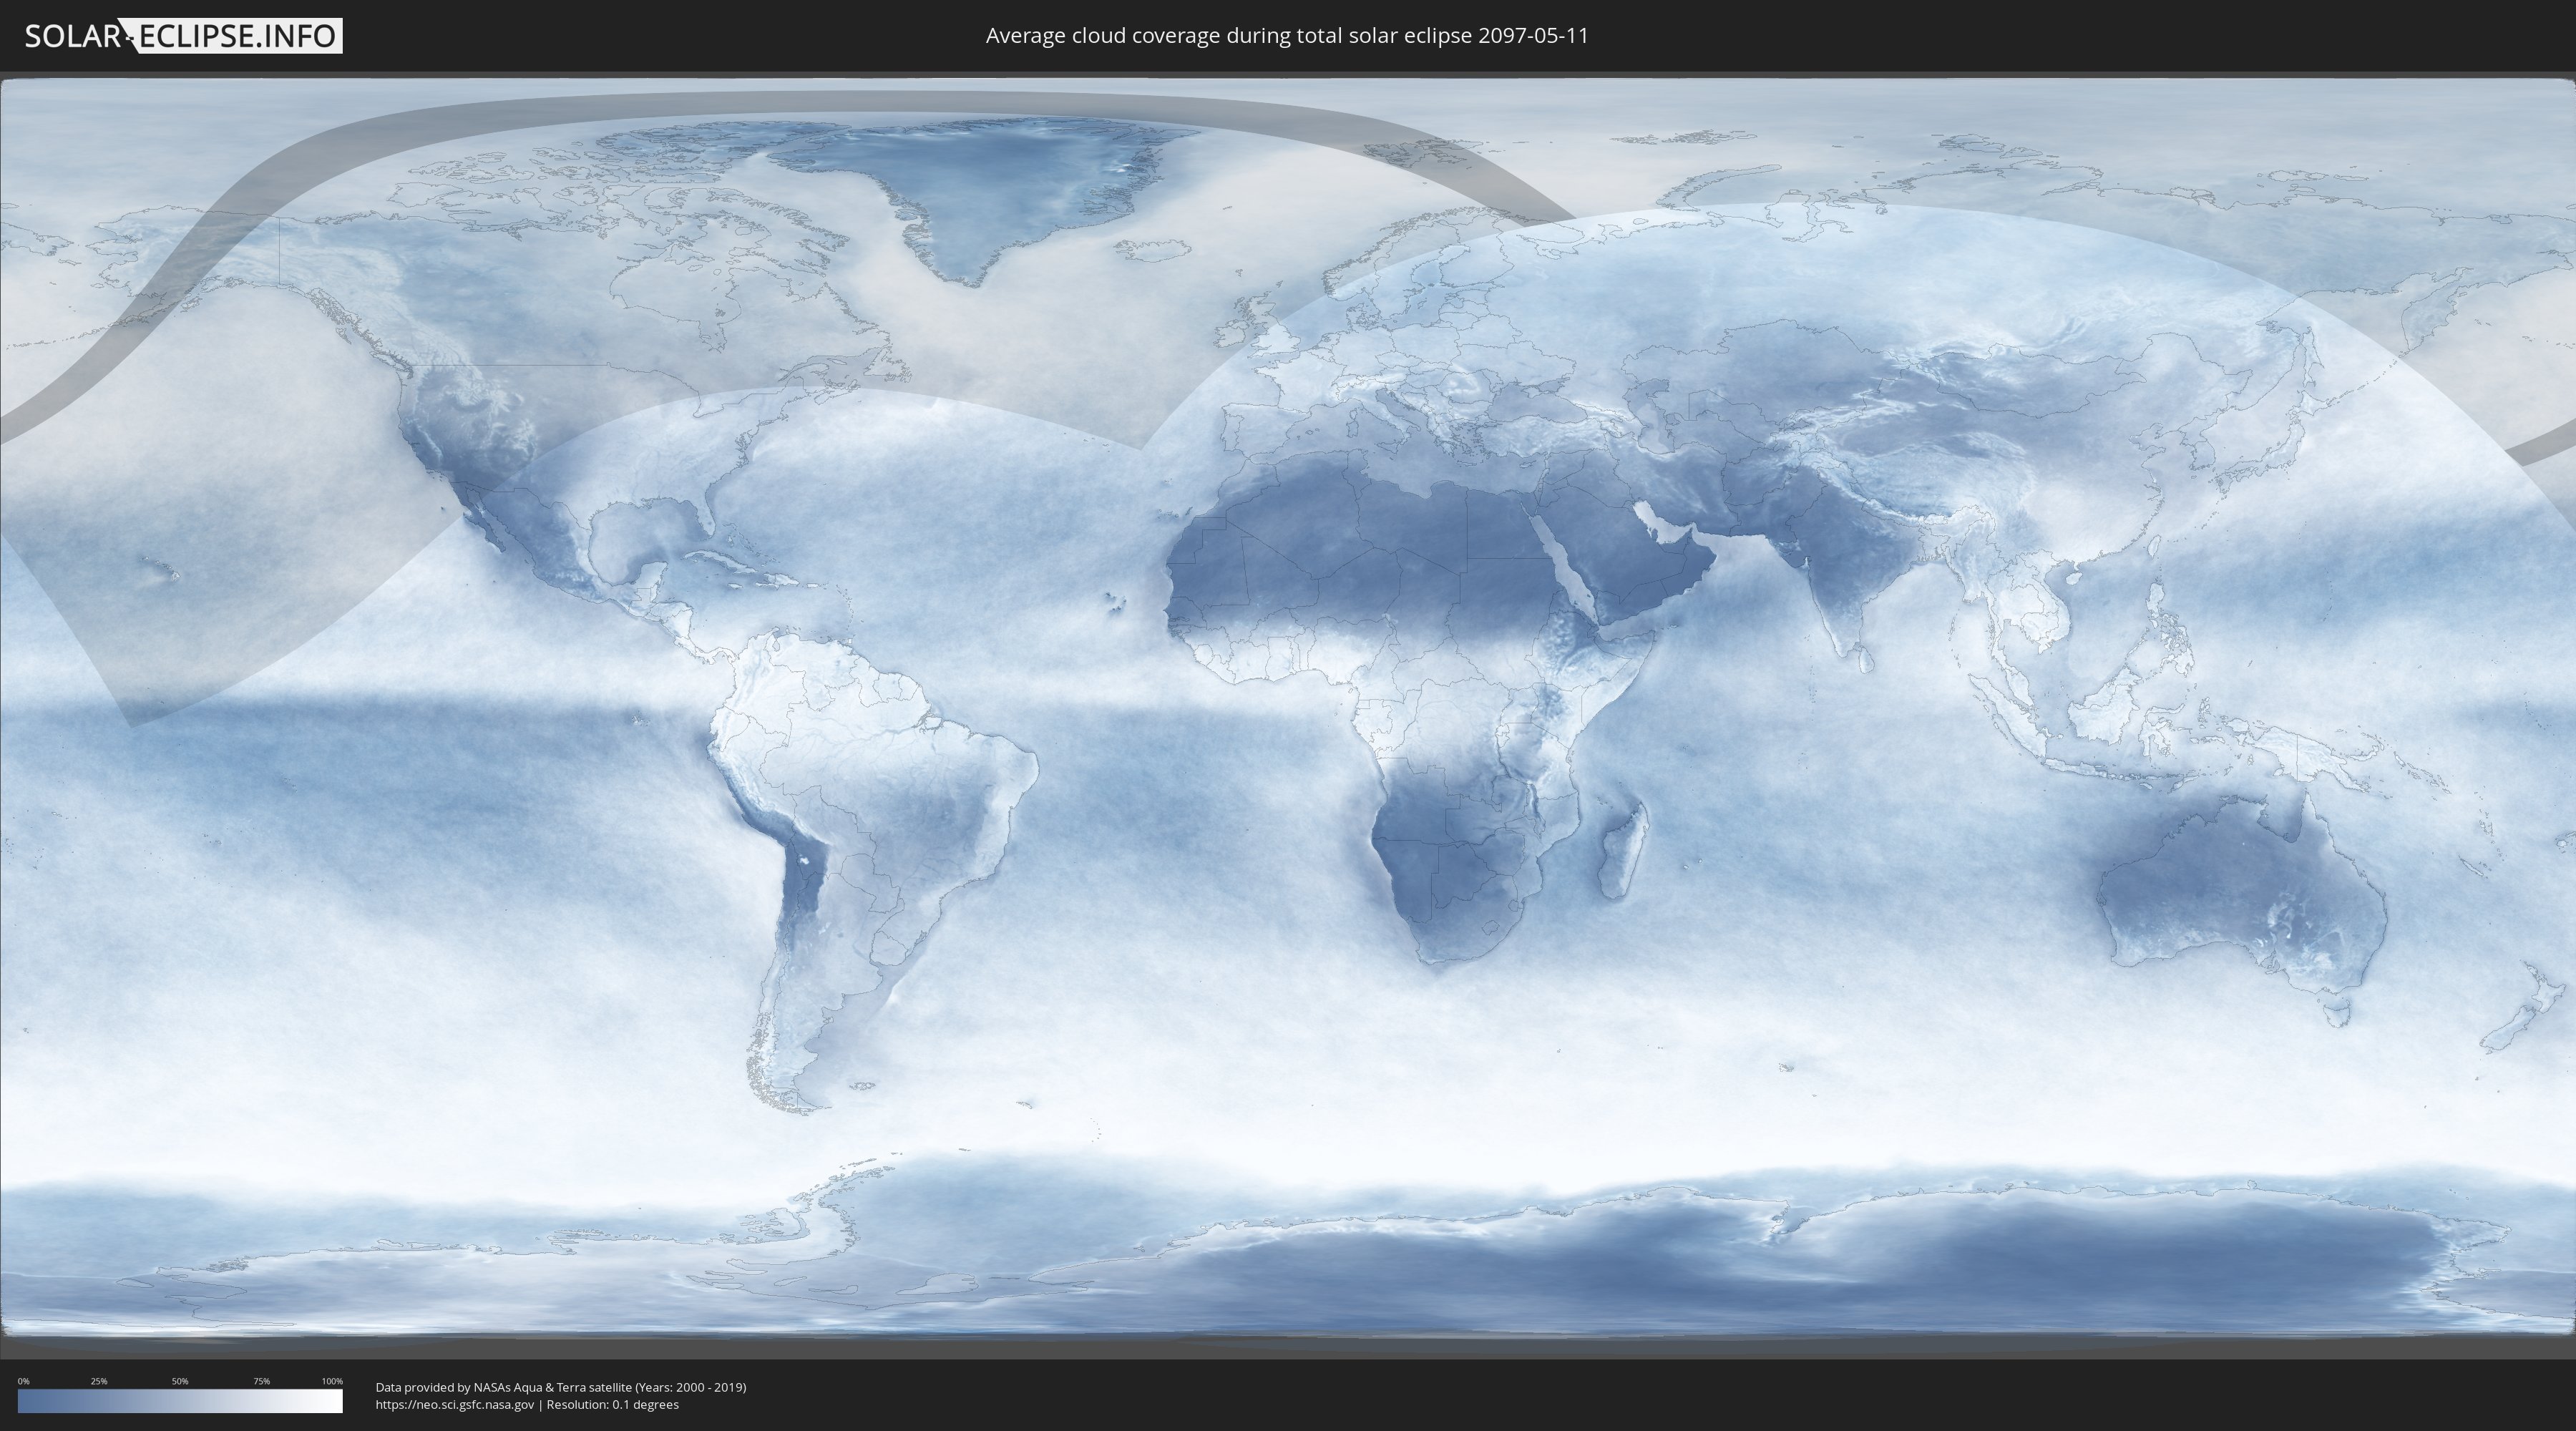Click the 50% label on the legend
This screenshot has height=1431, width=2576.
click(x=180, y=1381)
